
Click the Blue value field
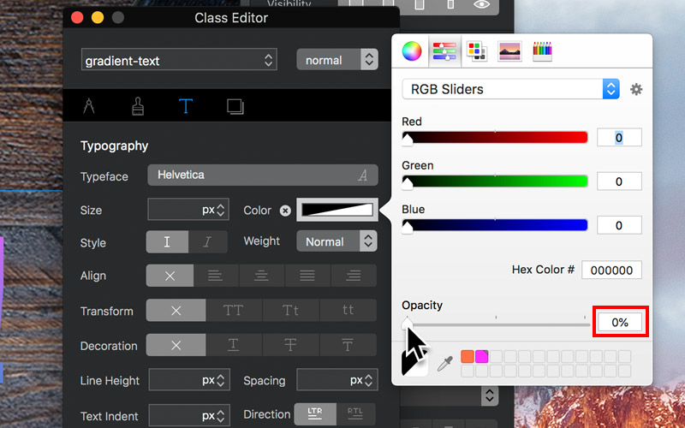click(619, 225)
